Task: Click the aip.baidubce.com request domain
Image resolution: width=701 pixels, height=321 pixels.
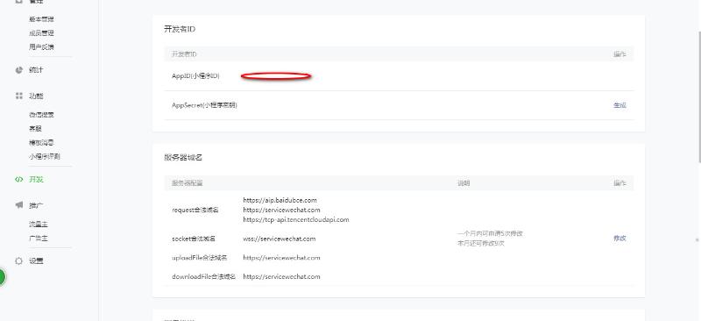Action: coord(280,200)
